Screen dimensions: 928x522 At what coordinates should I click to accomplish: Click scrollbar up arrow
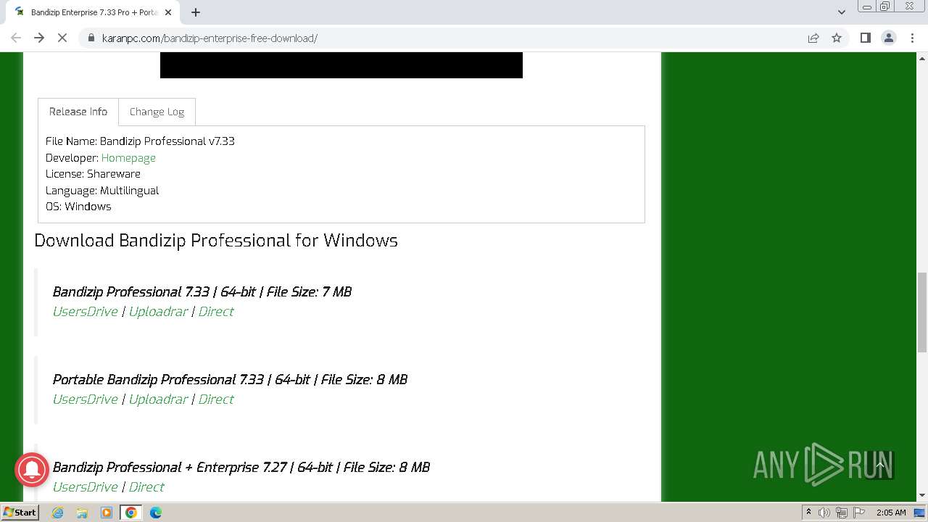point(921,57)
